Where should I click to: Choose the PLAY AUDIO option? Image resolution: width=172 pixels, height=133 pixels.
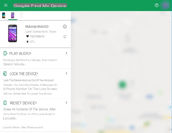coord(20,53)
